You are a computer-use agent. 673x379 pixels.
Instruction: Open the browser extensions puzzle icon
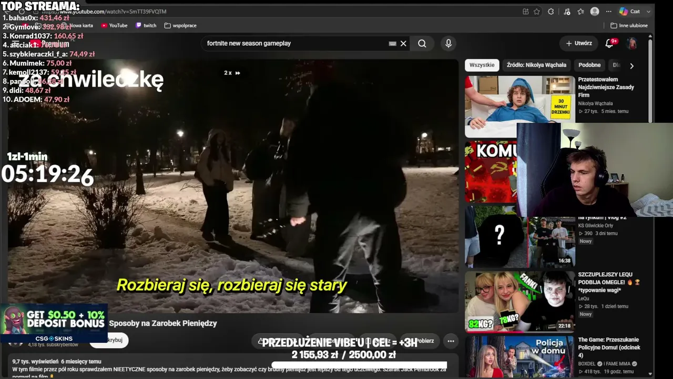click(x=551, y=12)
